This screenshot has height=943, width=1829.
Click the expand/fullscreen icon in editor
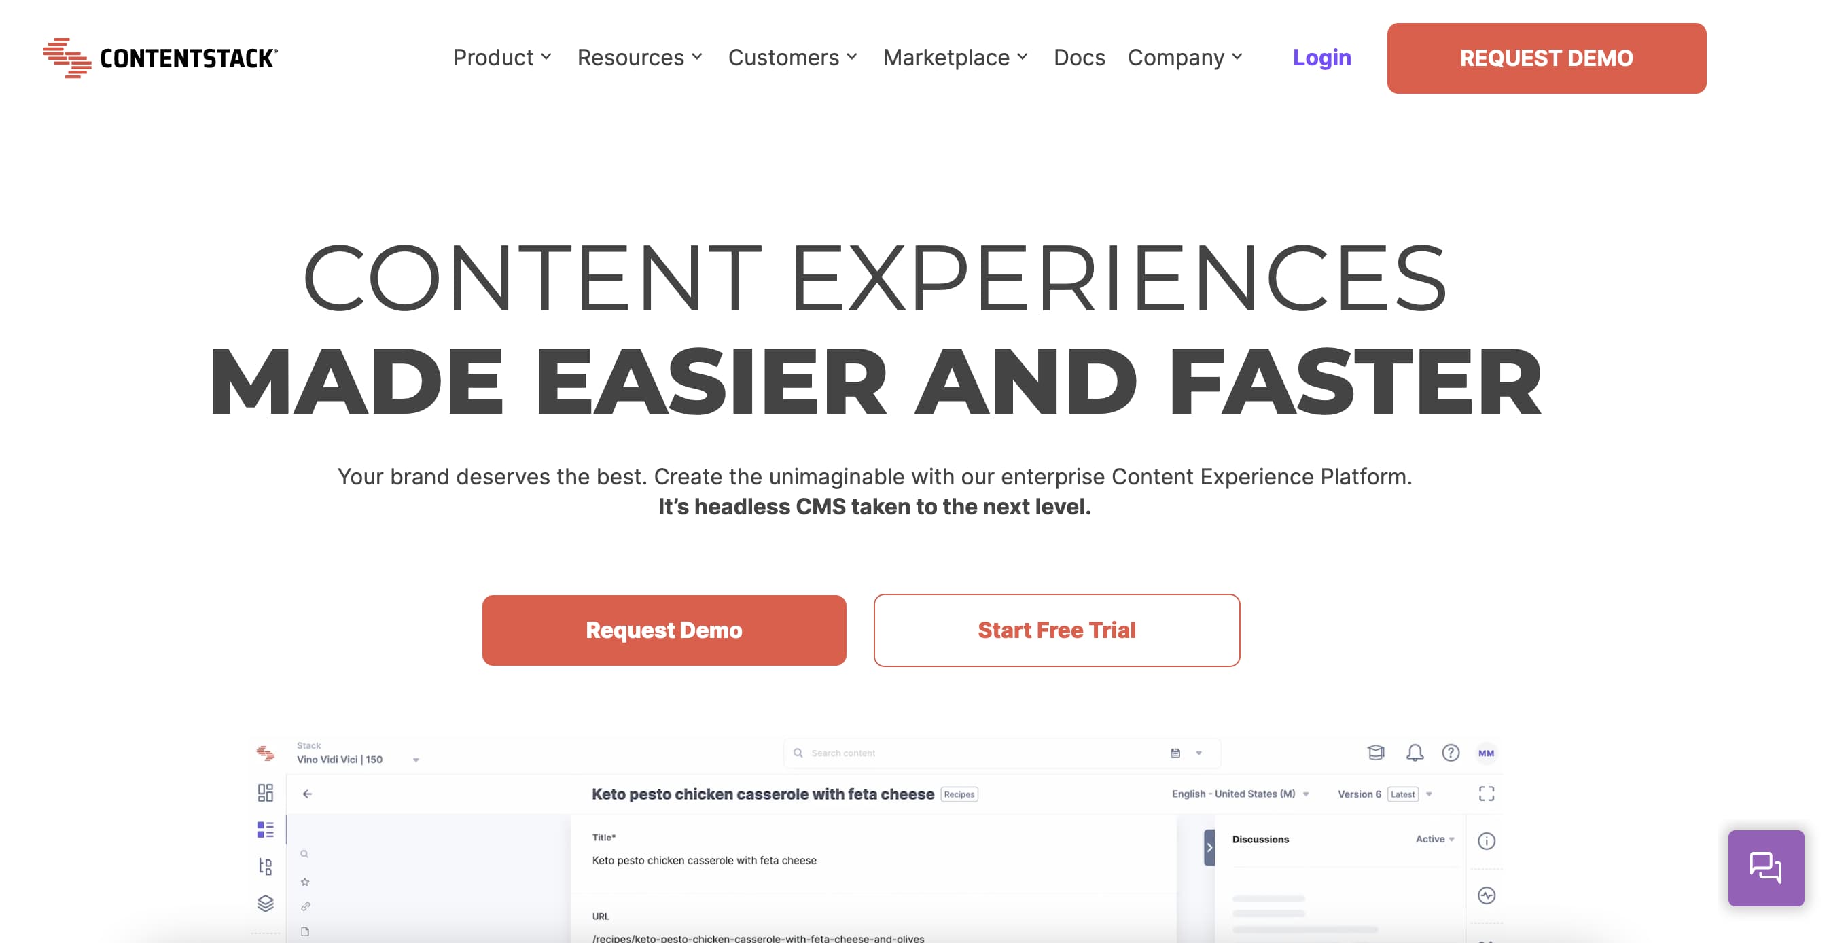[x=1487, y=794]
